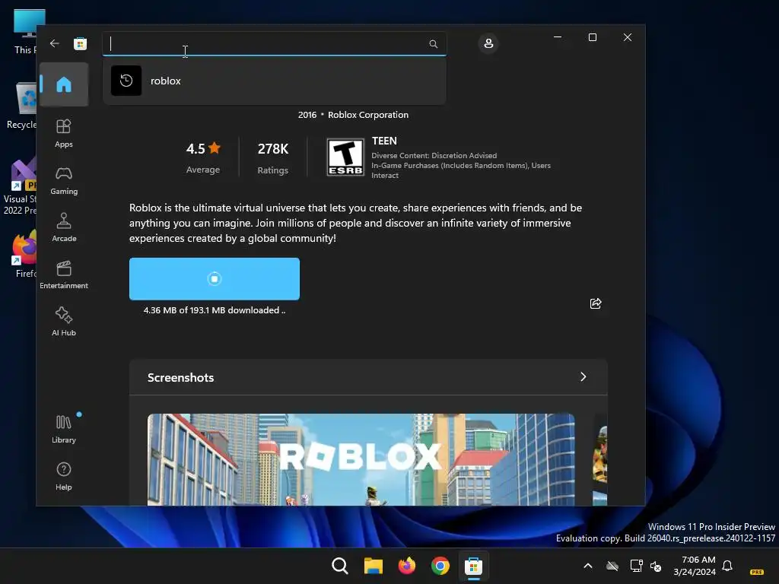Click the ESRB Teen rating badge
This screenshot has width=779, height=584.
(345, 157)
